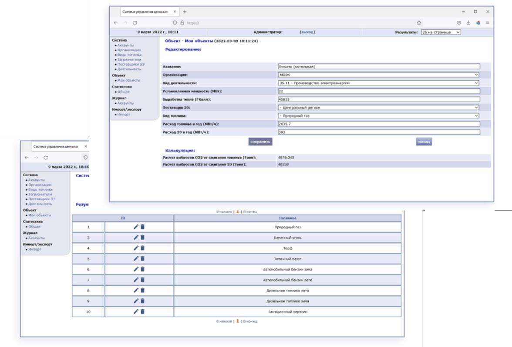Click the Расход ЭЭ в год field
The height and width of the screenshot is (347, 512).
click(x=379, y=132)
